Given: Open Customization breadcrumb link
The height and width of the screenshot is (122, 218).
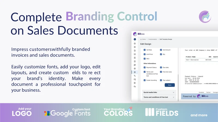Looking at the screenshot, I should click(x=153, y=39).
